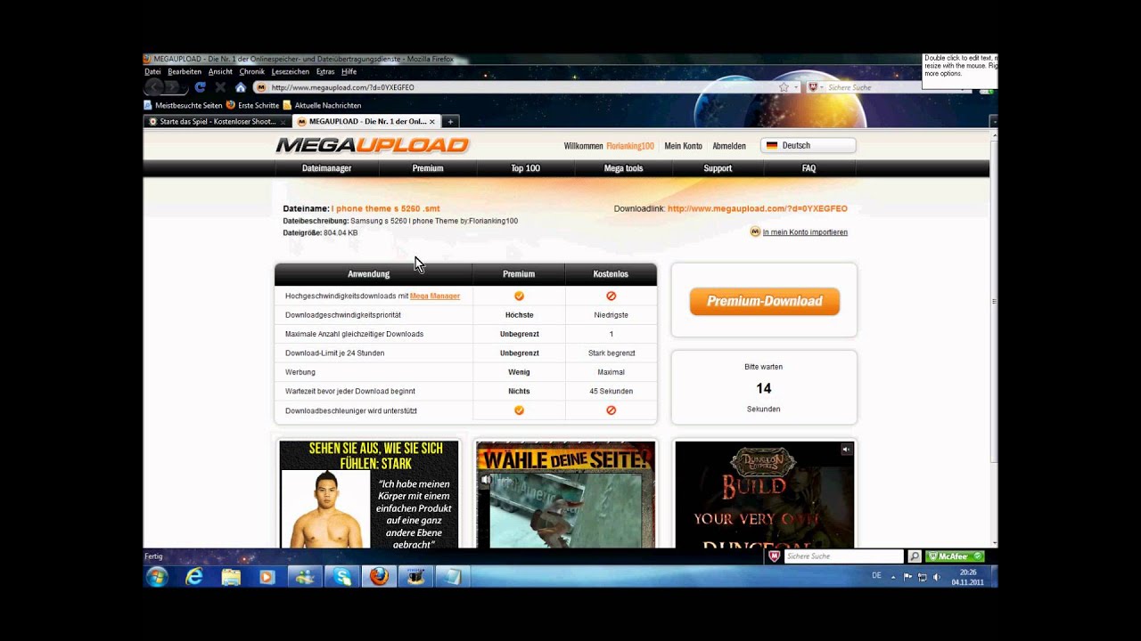Open Skype from the taskbar
Viewport: 1141px width, 641px height.
(x=341, y=577)
